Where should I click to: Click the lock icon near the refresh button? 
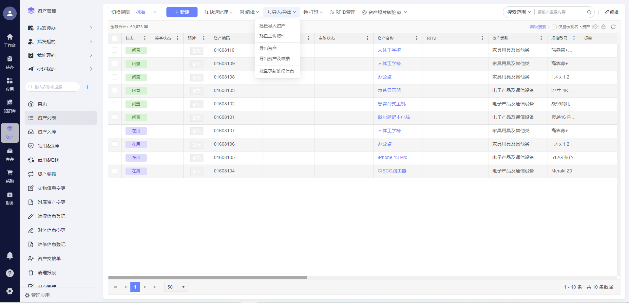(603, 27)
